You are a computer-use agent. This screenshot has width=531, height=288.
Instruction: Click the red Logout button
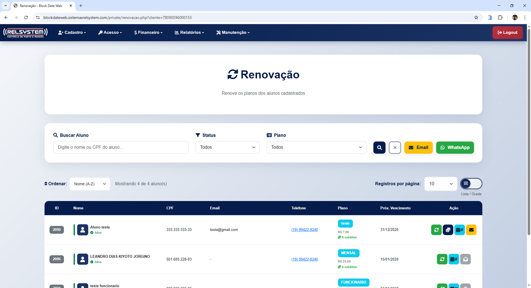[x=507, y=33]
